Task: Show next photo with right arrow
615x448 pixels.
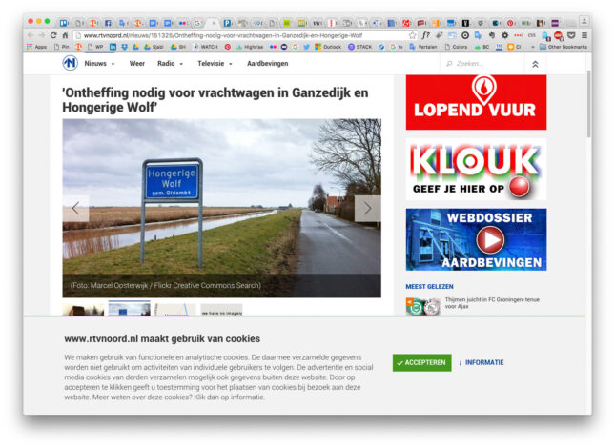Action: (x=367, y=208)
